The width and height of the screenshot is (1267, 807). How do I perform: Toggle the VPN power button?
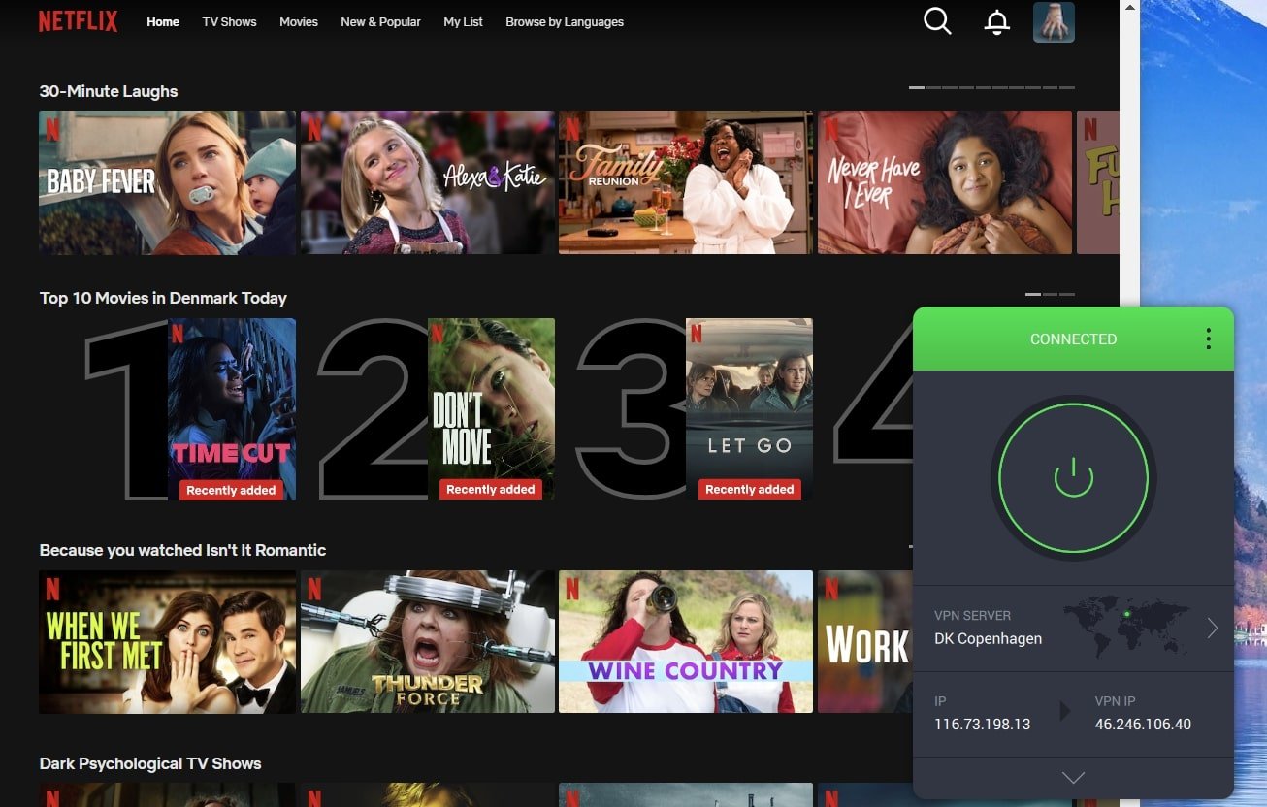[1073, 477]
